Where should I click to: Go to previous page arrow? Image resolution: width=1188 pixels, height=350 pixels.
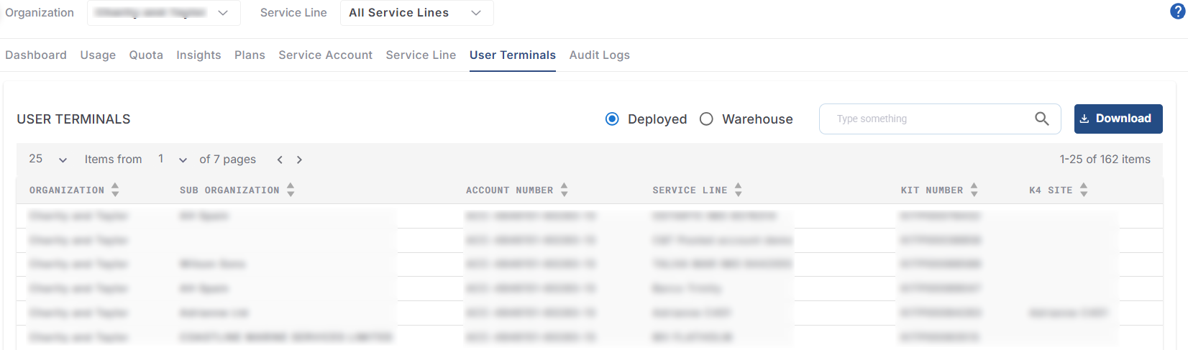click(x=280, y=160)
